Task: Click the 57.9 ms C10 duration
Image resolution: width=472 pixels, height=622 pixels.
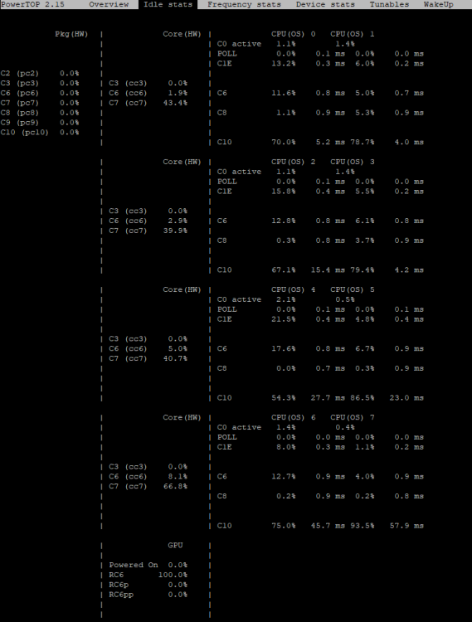Action: coord(406,526)
